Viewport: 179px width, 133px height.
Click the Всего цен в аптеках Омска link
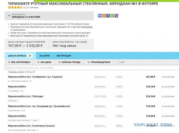click(x=49, y=36)
